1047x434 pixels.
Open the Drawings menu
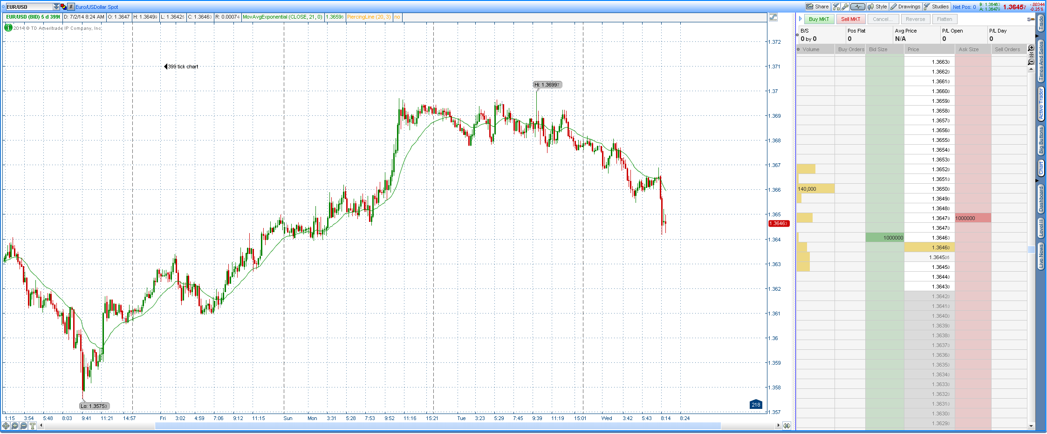905,7
